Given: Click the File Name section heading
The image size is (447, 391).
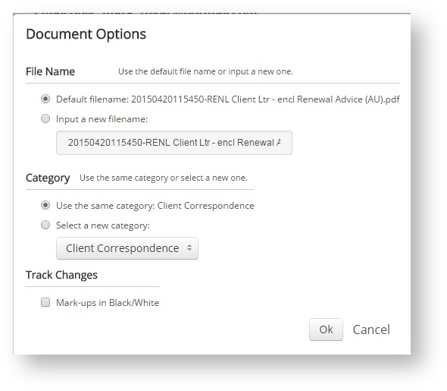Looking at the screenshot, I should [51, 71].
